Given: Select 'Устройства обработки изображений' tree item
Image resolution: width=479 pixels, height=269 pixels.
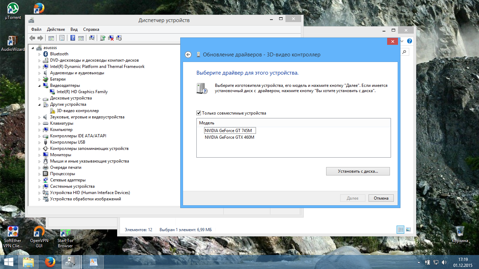Looking at the screenshot, I should point(86,199).
